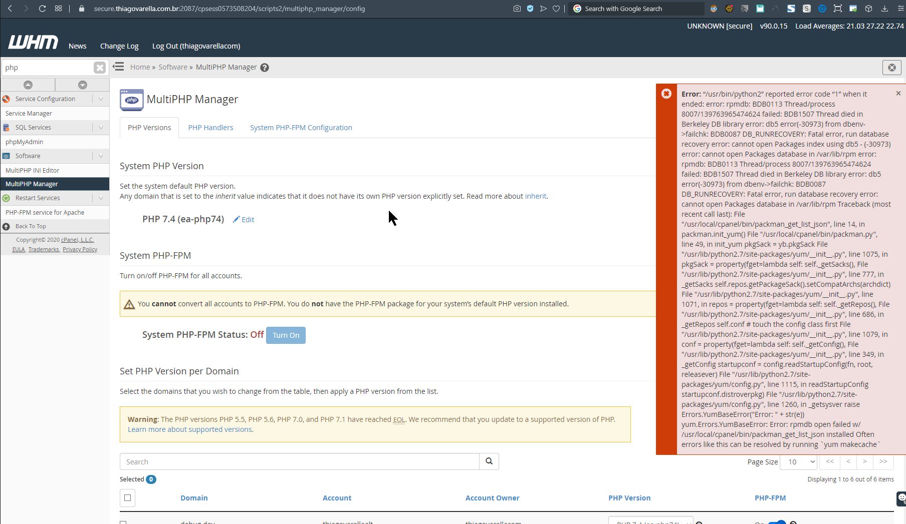Viewport: 906px width, 524px height.
Task: Open the Page Size dropdown
Action: click(799, 461)
